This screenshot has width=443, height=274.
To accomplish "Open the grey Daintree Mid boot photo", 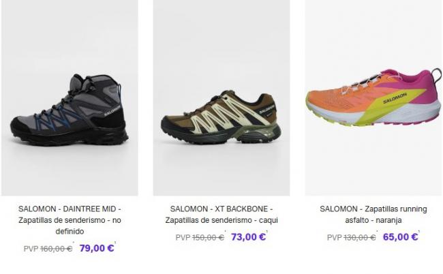I will coord(70,97).
